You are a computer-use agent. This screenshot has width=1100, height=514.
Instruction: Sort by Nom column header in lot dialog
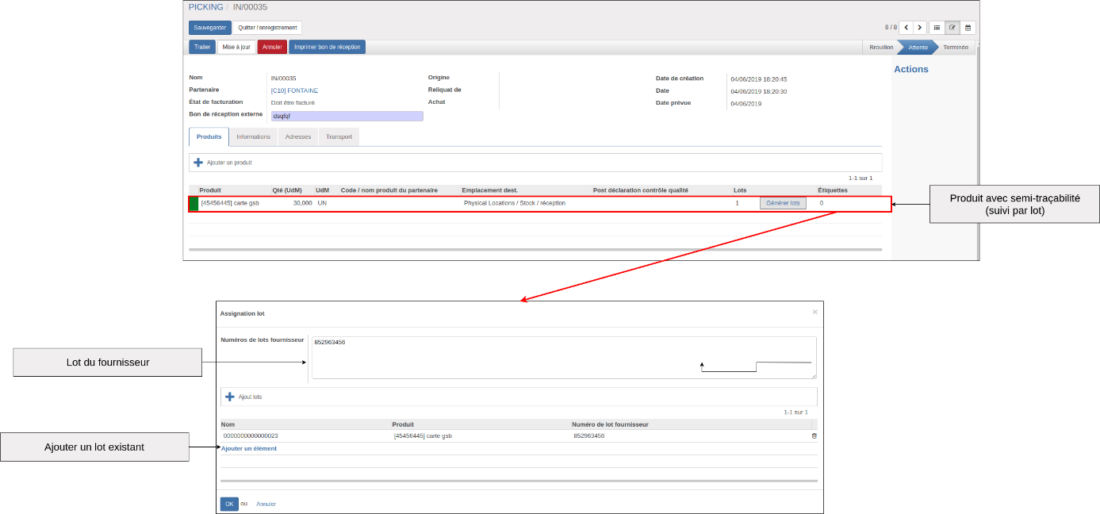coord(228,424)
